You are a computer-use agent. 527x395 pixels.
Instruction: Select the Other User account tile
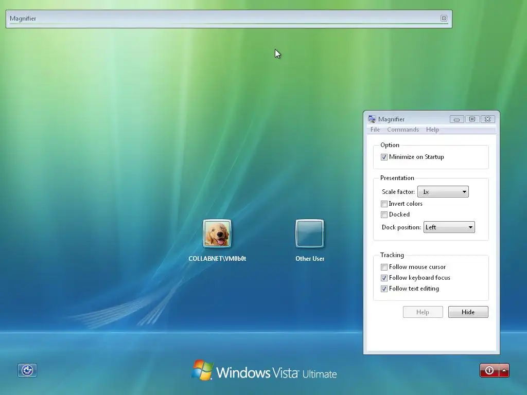[309, 234]
